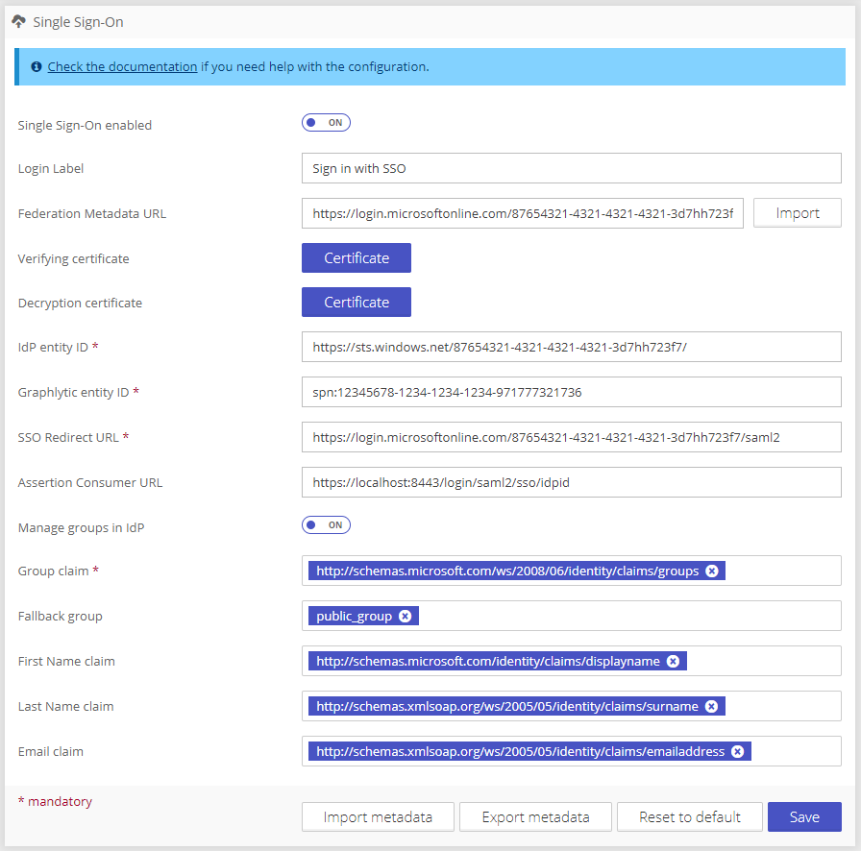Open Check the documentation link

tap(121, 66)
